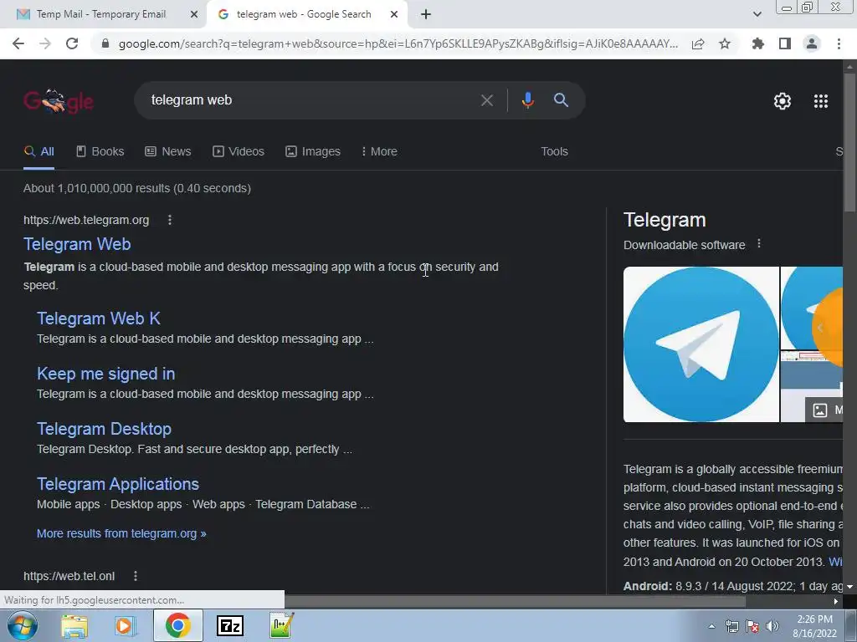This screenshot has height=642, width=857.
Task: Reload the current page
Action: click(x=72, y=43)
